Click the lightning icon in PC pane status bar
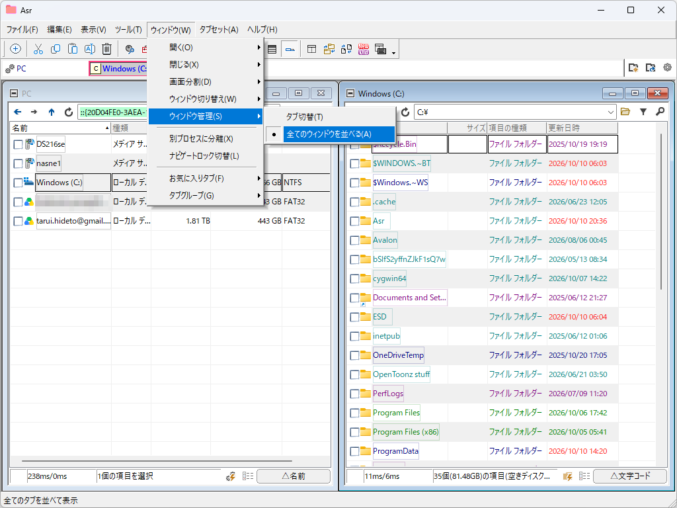 [x=231, y=476]
